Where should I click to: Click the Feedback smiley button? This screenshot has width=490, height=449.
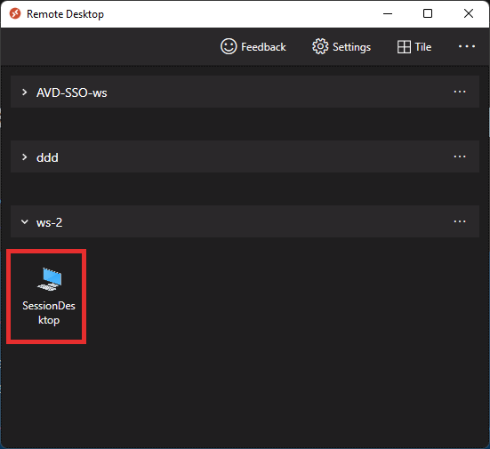point(253,47)
